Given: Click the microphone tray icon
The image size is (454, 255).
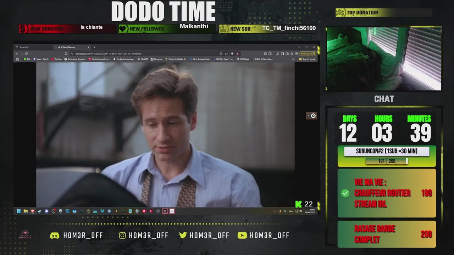Looking at the screenshot, I should point(285,211).
